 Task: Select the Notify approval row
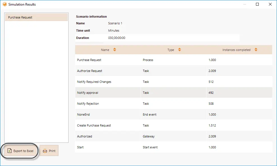(174, 93)
